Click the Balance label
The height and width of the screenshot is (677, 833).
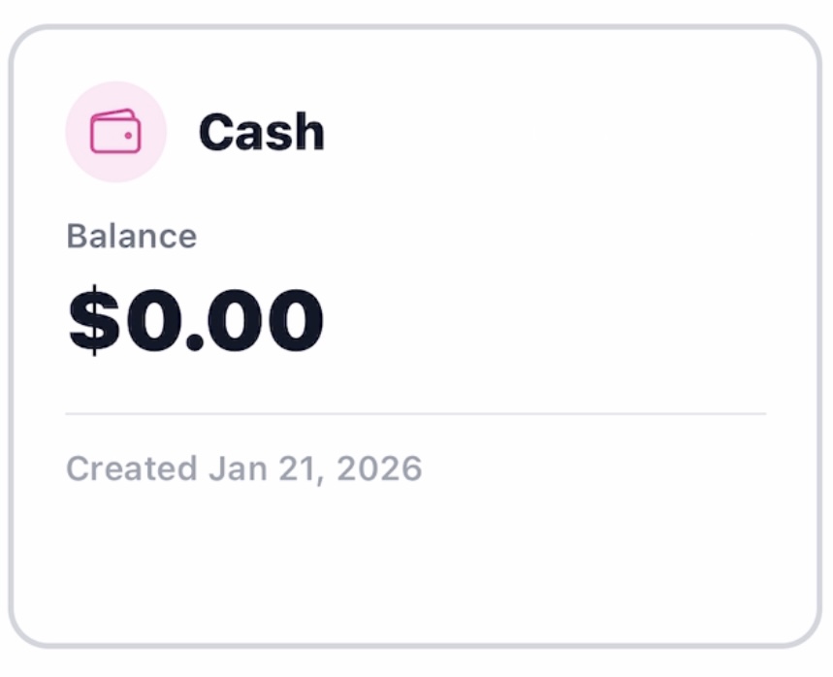(x=131, y=237)
